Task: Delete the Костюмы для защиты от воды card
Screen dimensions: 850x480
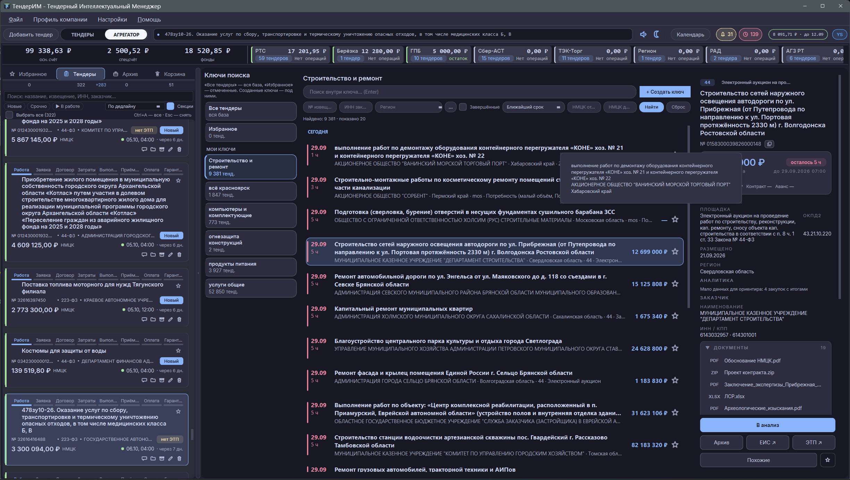Action: [x=179, y=380]
